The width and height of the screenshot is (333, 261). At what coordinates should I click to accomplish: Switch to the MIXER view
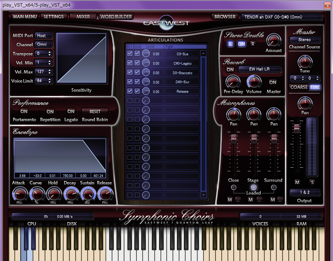click(83, 16)
